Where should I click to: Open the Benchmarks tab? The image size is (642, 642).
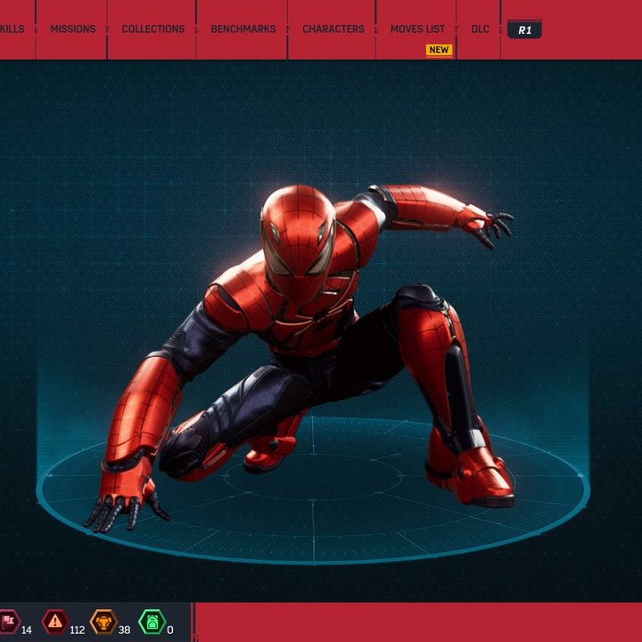(243, 29)
